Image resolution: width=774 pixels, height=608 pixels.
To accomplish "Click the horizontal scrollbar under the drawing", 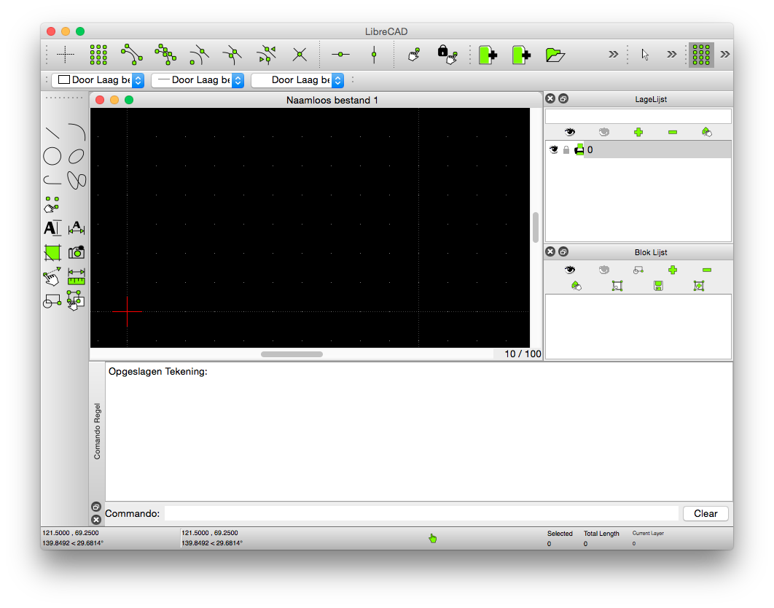I will pyautogui.click(x=292, y=354).
